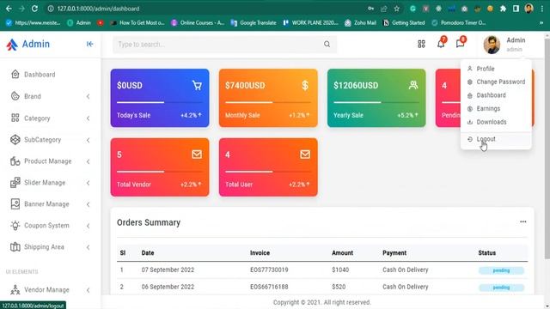The height and width of the screenshot is (309, 550).
Task: Click the Category grid icon in sidebar
Action: click(15, 118)
